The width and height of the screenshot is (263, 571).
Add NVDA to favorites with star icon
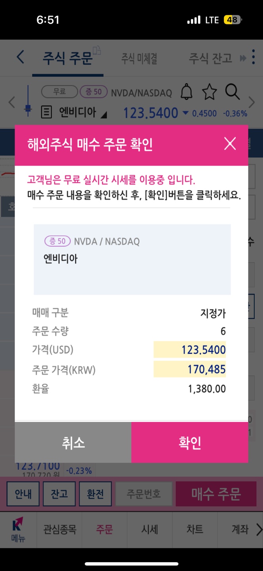tap(209, 92)
